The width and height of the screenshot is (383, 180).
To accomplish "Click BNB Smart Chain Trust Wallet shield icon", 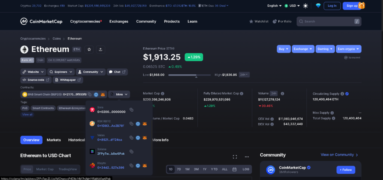I will pos(96,94).
